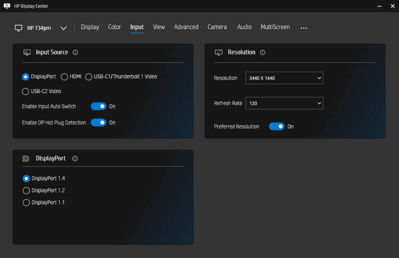The height and width of the screenshot is (258, 399).
Task: Click the Enable DP Hot Plug Detection label
Action: click(x=54, y=123)
